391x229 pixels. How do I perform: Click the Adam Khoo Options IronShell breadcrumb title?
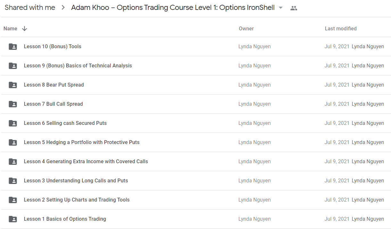click(x=173, y=8)
